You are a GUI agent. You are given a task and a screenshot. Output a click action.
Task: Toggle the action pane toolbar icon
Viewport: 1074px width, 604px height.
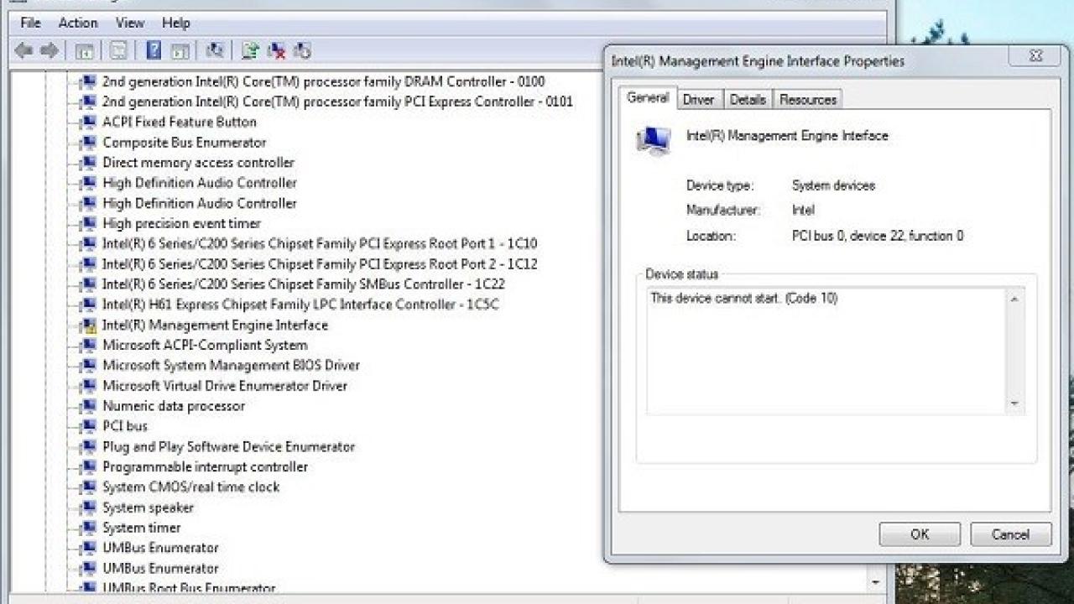pos(180,51)
